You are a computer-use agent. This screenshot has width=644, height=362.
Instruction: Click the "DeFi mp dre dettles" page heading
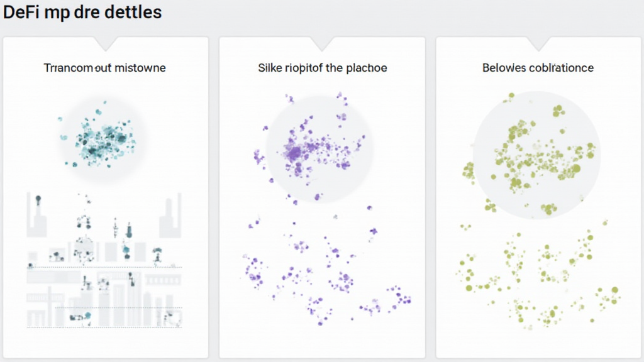(82, 12)
